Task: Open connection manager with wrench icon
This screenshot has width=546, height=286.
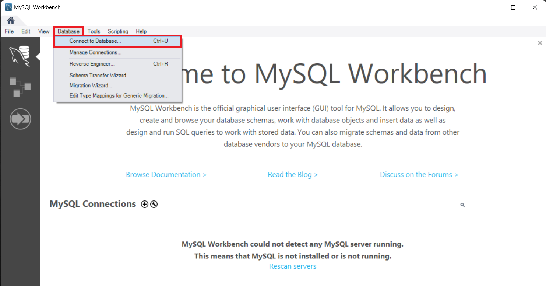Action: tap(154, 204)
